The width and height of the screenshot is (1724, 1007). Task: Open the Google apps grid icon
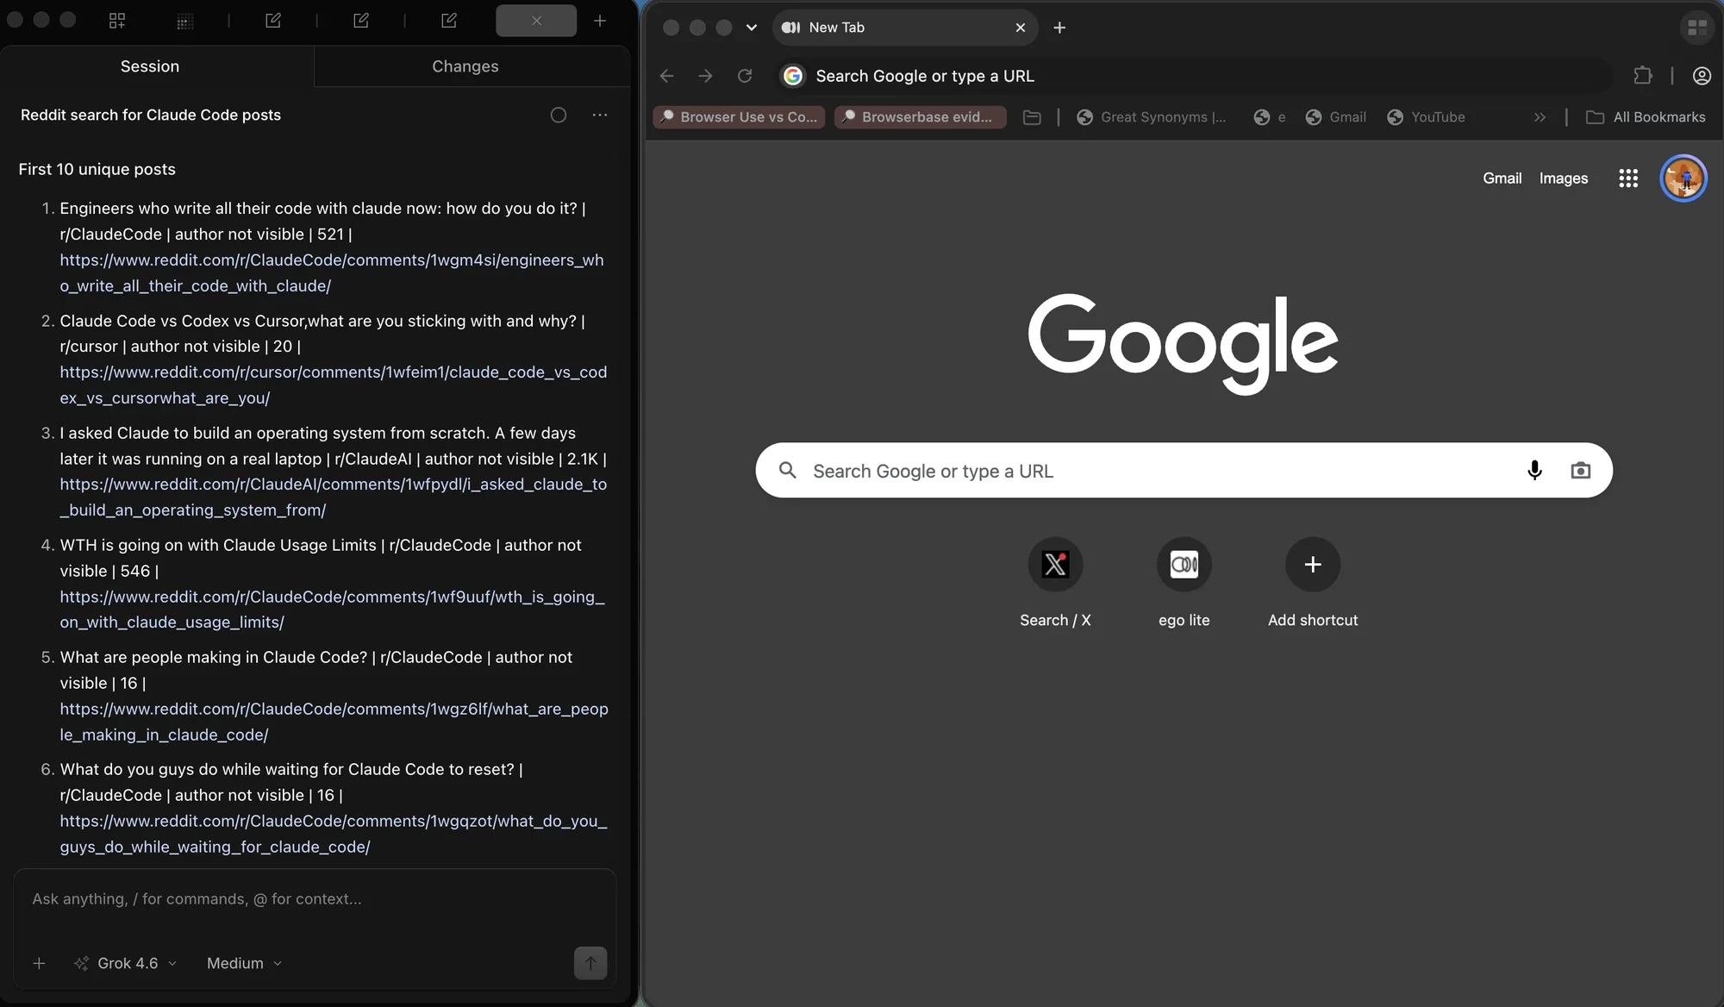click(1627, 178)
